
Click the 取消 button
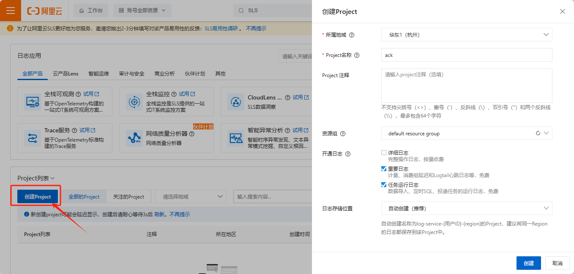tap(558, 263)
